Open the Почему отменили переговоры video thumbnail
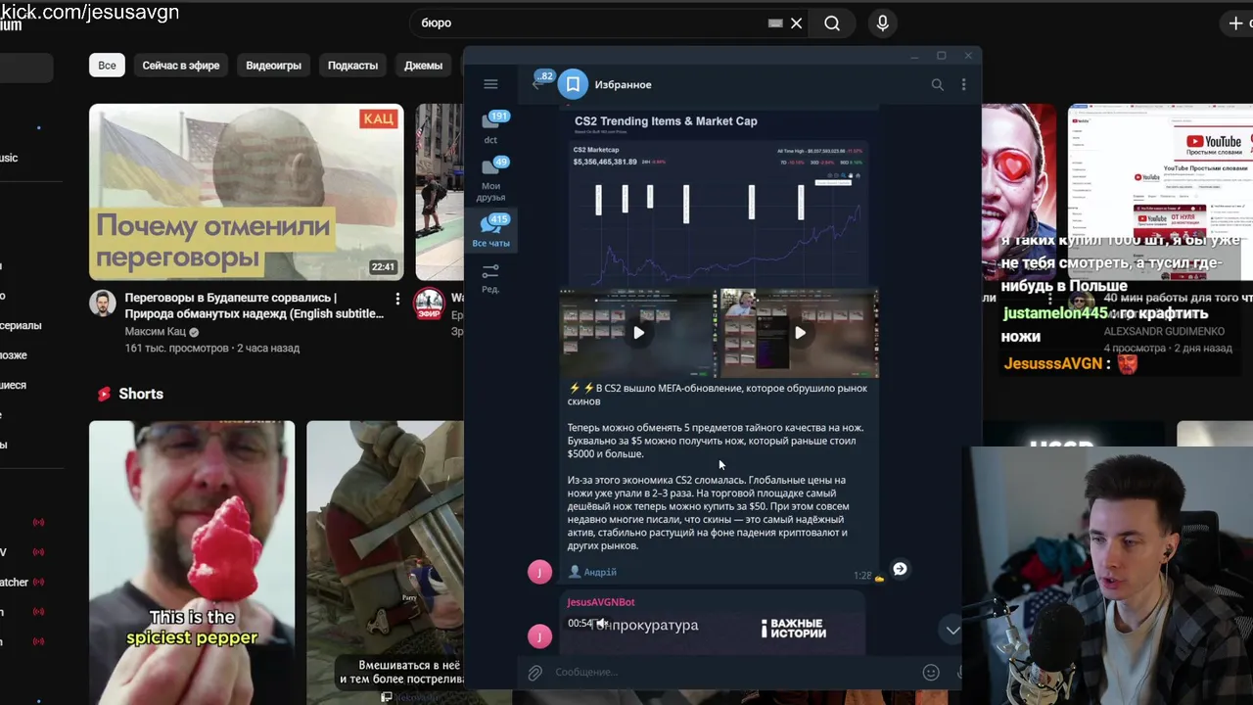Viewport: 1253px width, 705px height. pos(246,192)
